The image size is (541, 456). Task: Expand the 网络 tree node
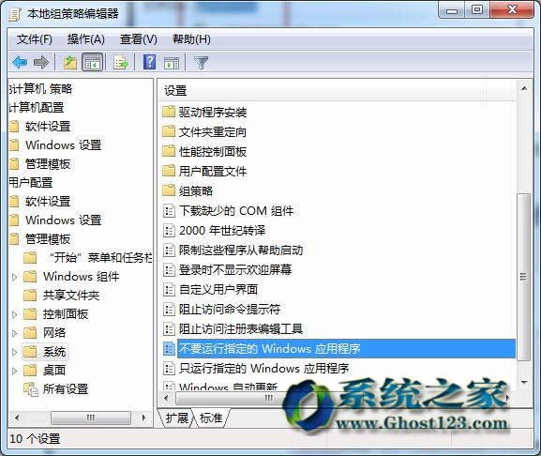14,333
